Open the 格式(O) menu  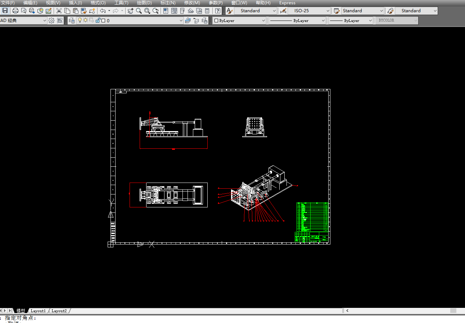98,3
